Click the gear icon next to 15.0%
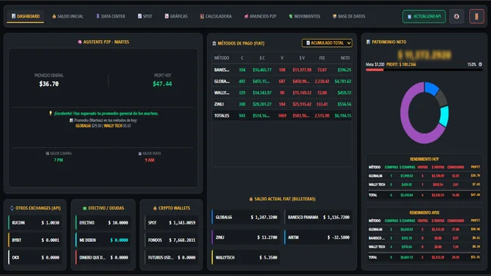 480,64
